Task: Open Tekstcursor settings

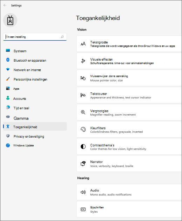Action: coord(129,95)
